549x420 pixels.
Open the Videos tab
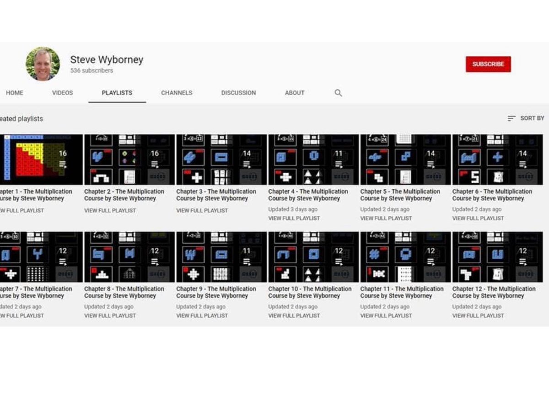(x=62, y=93)
